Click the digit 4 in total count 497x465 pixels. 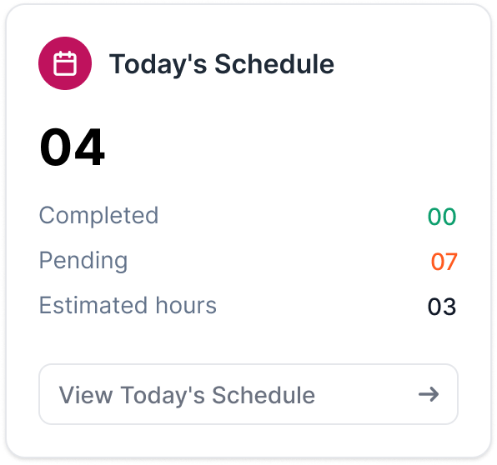89,147
